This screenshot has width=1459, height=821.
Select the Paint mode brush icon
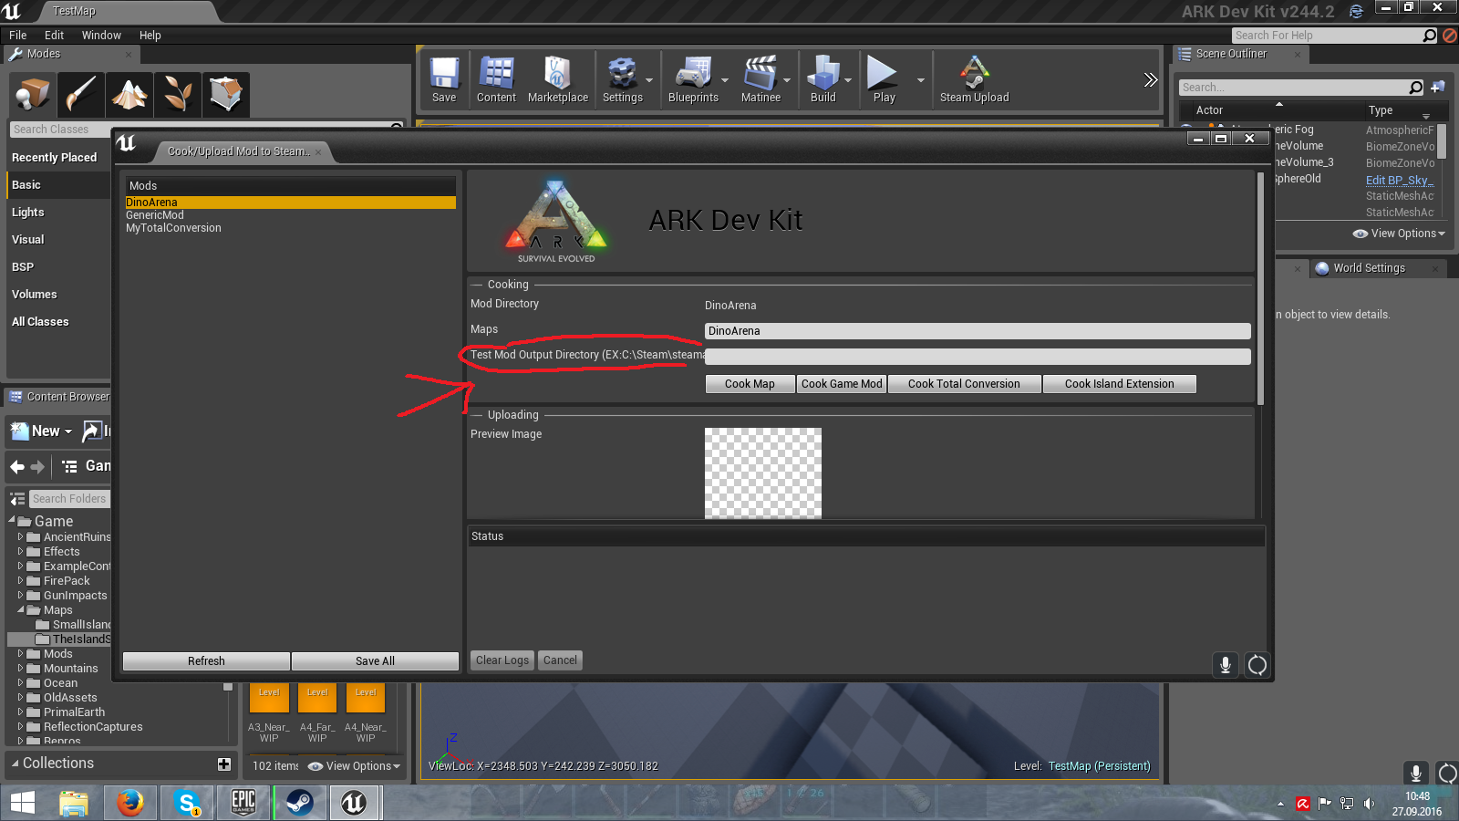pyautogui.click(x=81, y=94)
